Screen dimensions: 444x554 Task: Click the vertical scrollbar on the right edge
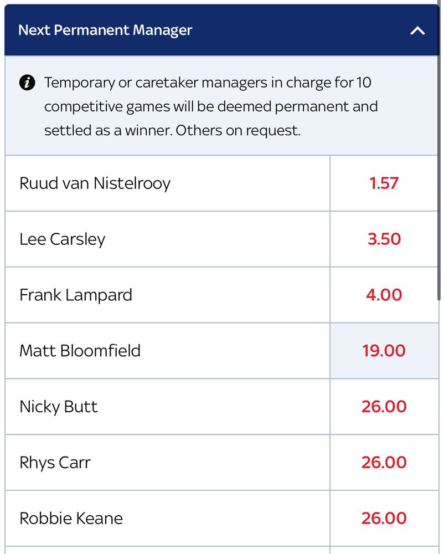click(439, 150)
